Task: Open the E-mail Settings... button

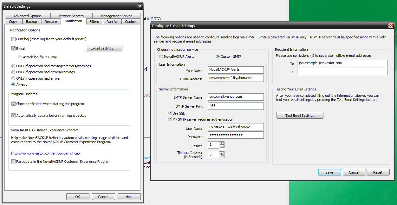Action: coord(104,48)
